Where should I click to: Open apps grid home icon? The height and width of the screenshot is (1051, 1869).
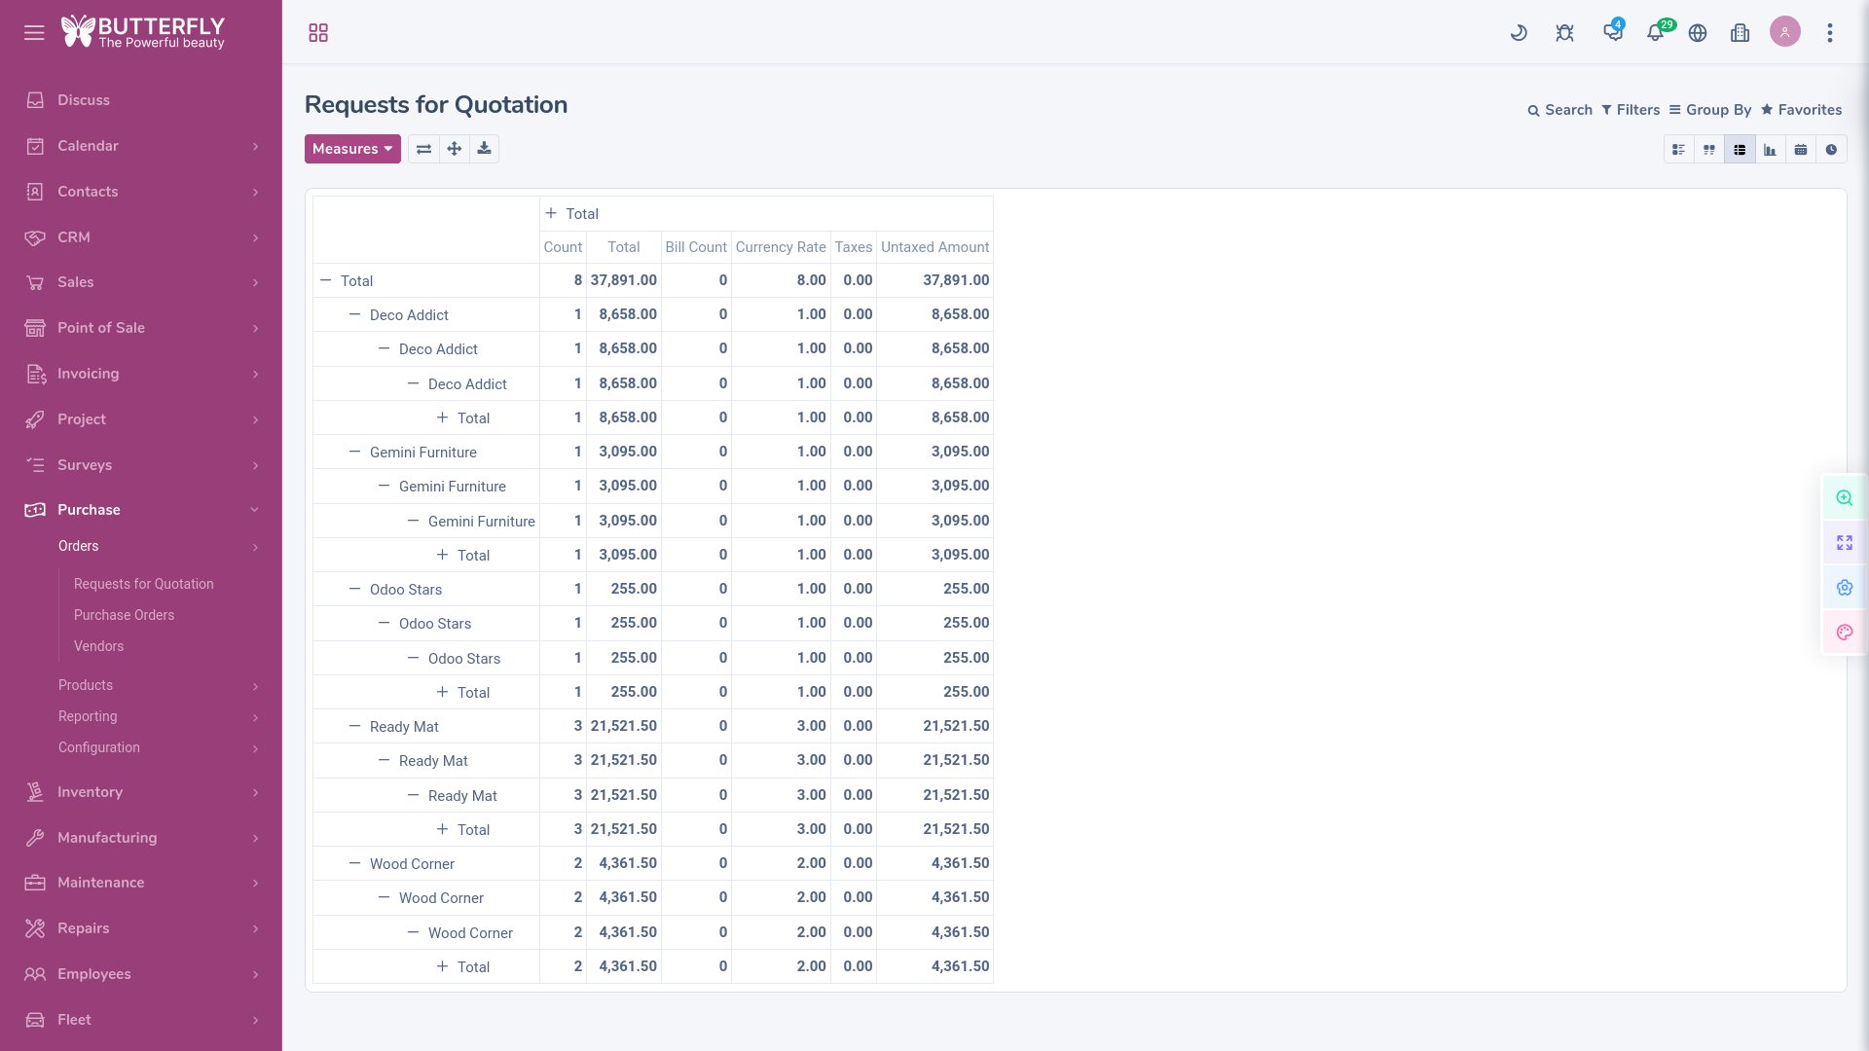(318, 33)
